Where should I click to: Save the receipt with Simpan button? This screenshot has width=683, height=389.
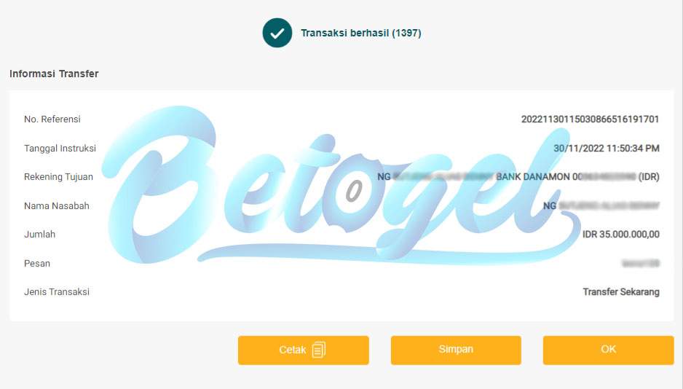click(x=456, y=350)
